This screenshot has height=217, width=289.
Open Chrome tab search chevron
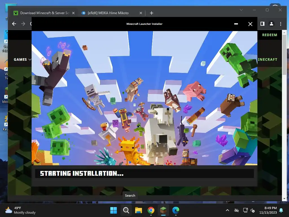point(241,10)
